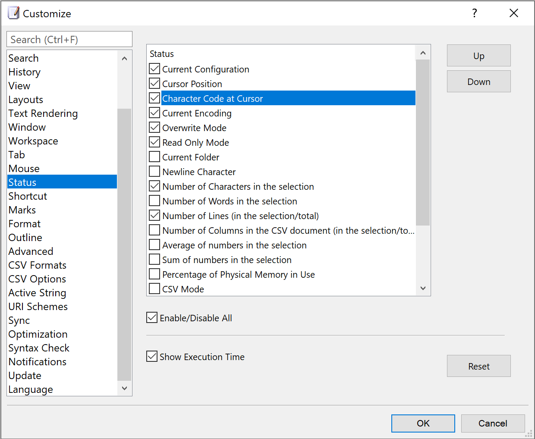Enable Current Folder checkbox
This screenshot has height=439, width=535.
(x=154, y=157)
